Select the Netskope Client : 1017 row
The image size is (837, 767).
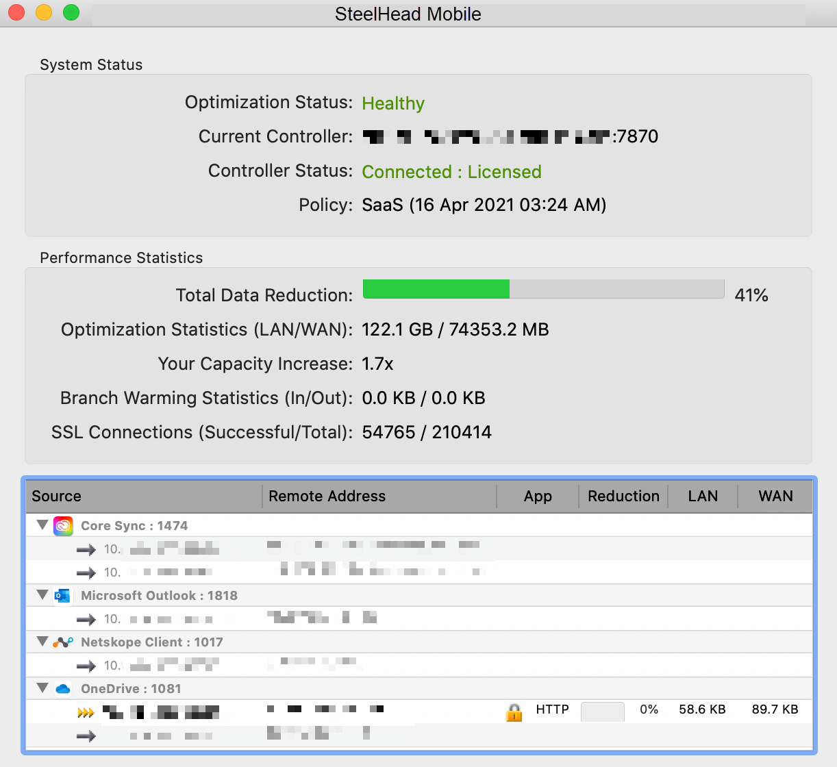151,642
